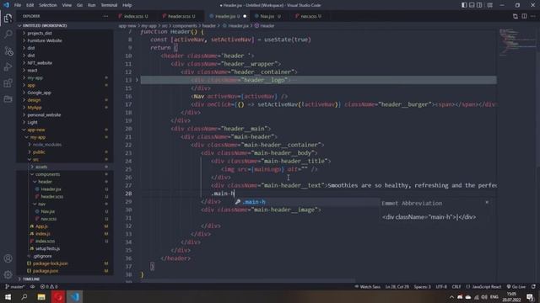Open the Manage gear in activity bar

pos(8,274)
